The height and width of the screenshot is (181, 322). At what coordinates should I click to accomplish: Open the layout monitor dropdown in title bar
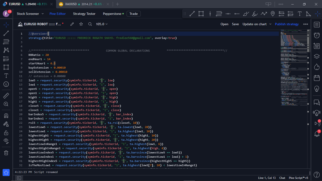(x=268, y=4)
